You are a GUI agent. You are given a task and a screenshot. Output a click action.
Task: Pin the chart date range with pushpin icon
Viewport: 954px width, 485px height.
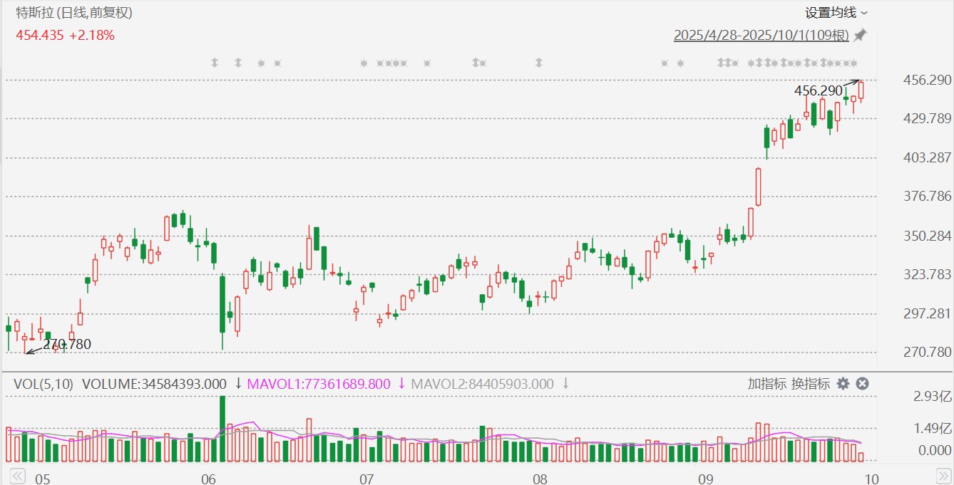point(861,35)
